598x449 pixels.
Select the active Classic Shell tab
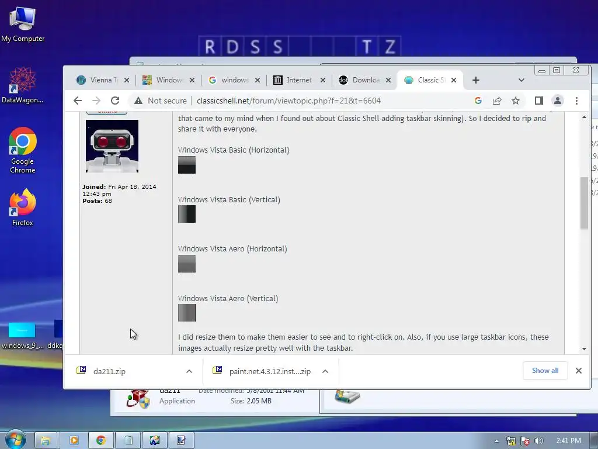coord(430,80)
